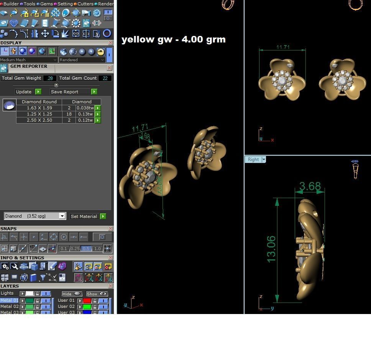Click the pink linked circles gem cluster icon
Image resolution: width=371 pixels, height=345 pixels.
point(97,23)
